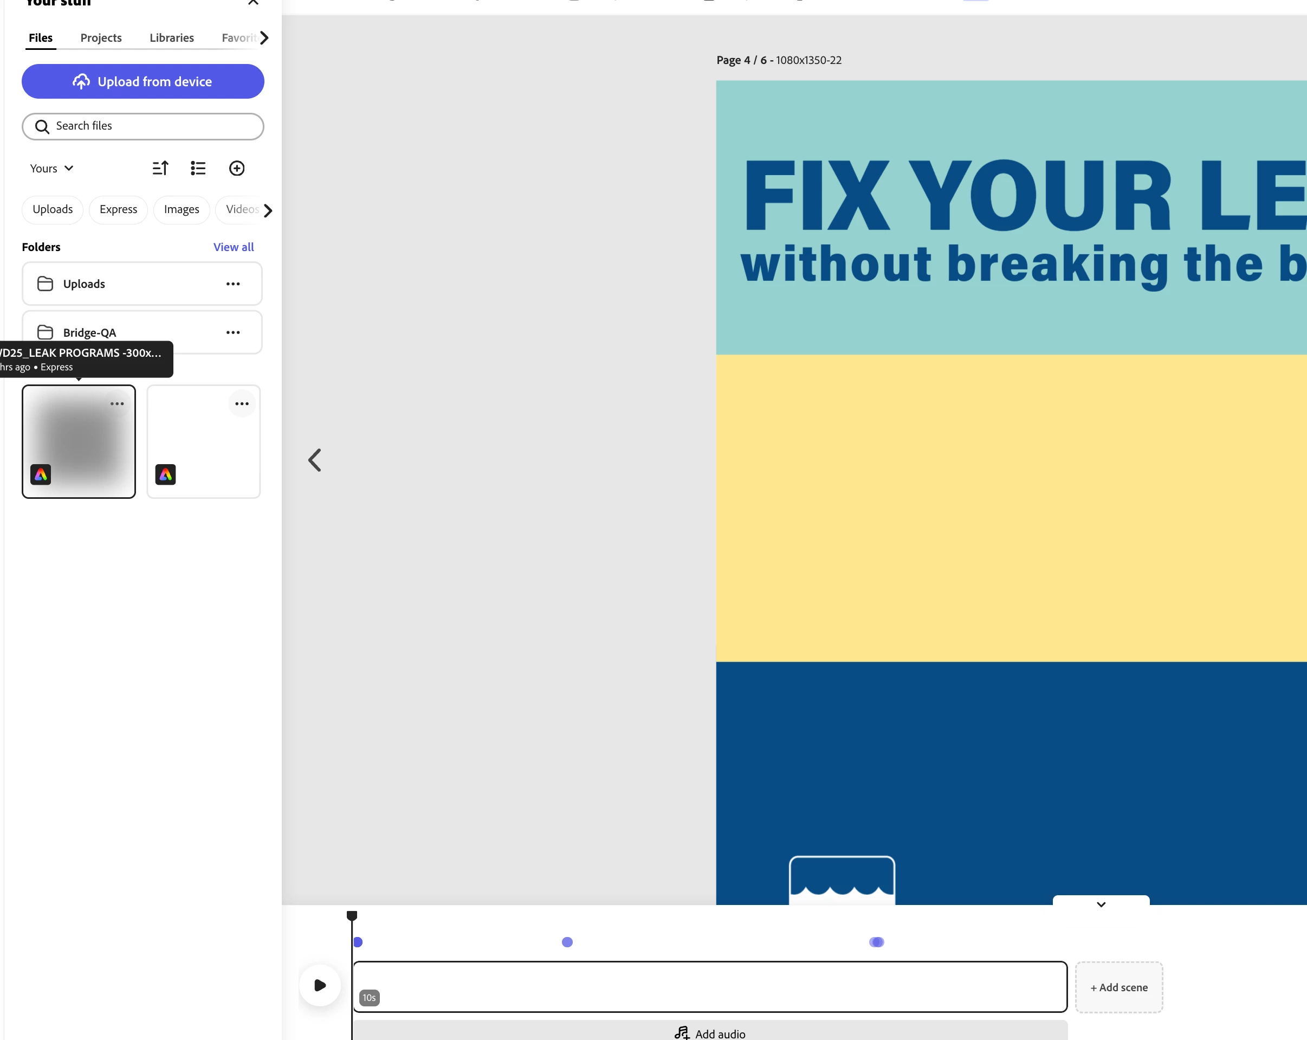Toggle the Express filter chip
Viewport: 1307px width, 1040px height.
pyautogui.click(x=118, y=209)
